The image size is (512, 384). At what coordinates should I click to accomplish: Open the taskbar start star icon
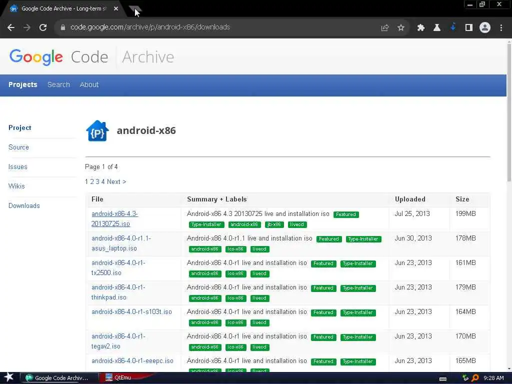tap(9, 377)
